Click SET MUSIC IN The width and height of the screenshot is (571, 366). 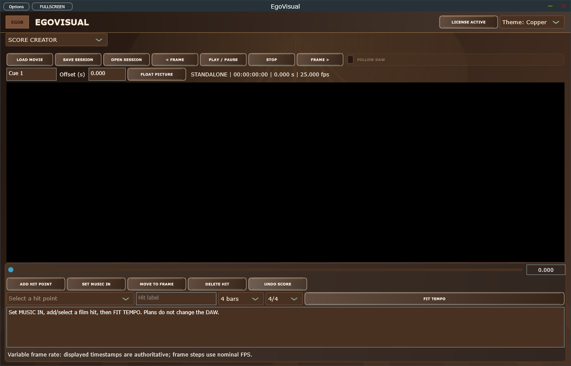pos(96,284)
